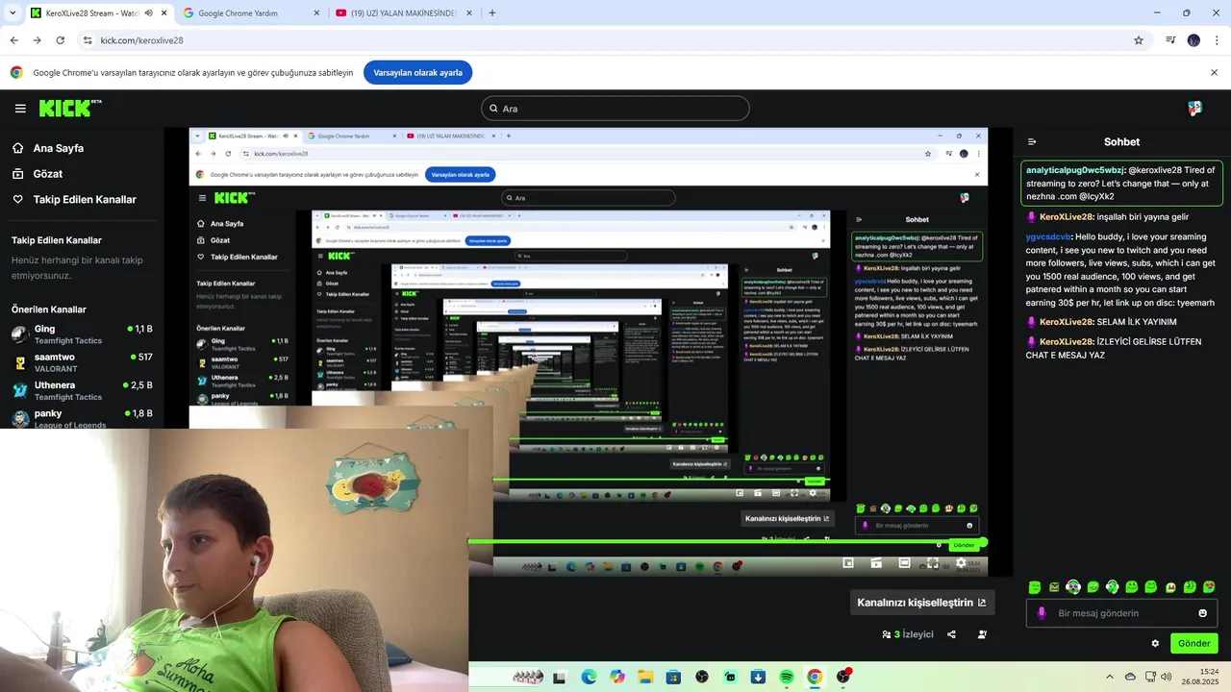
Task: Focus the Ara search field
Action: (x=615, y=109)
